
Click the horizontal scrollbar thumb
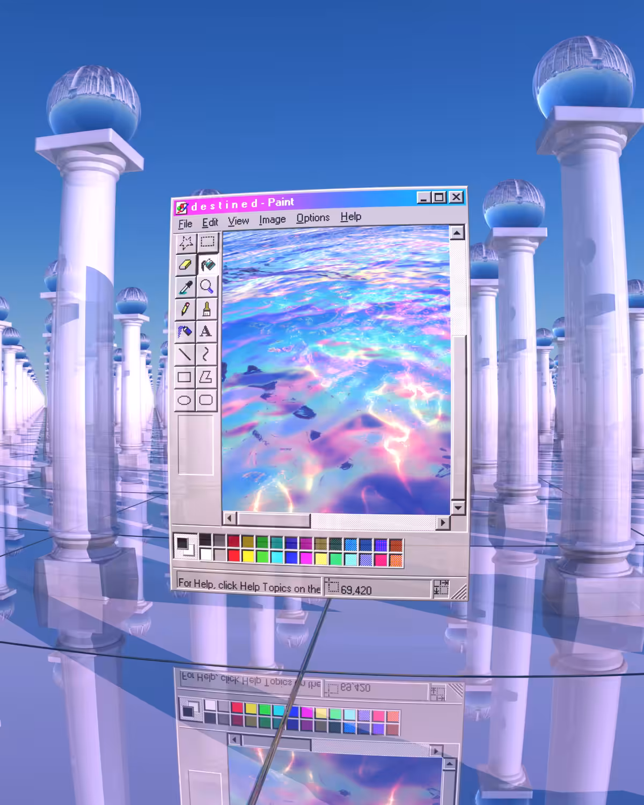tap(273, 519)
